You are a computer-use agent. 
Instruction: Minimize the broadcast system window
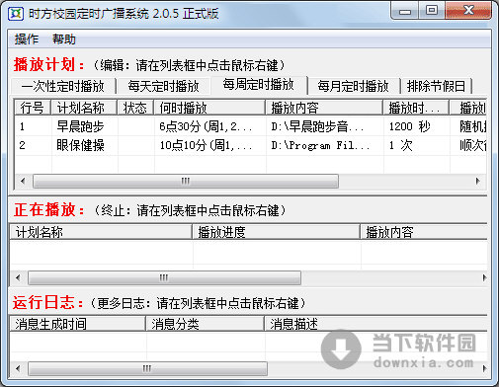405,11
